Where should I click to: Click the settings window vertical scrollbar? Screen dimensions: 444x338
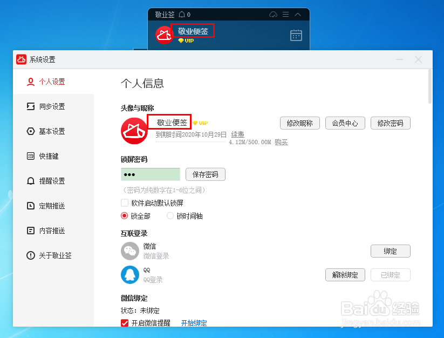click(x=430, y=87)
